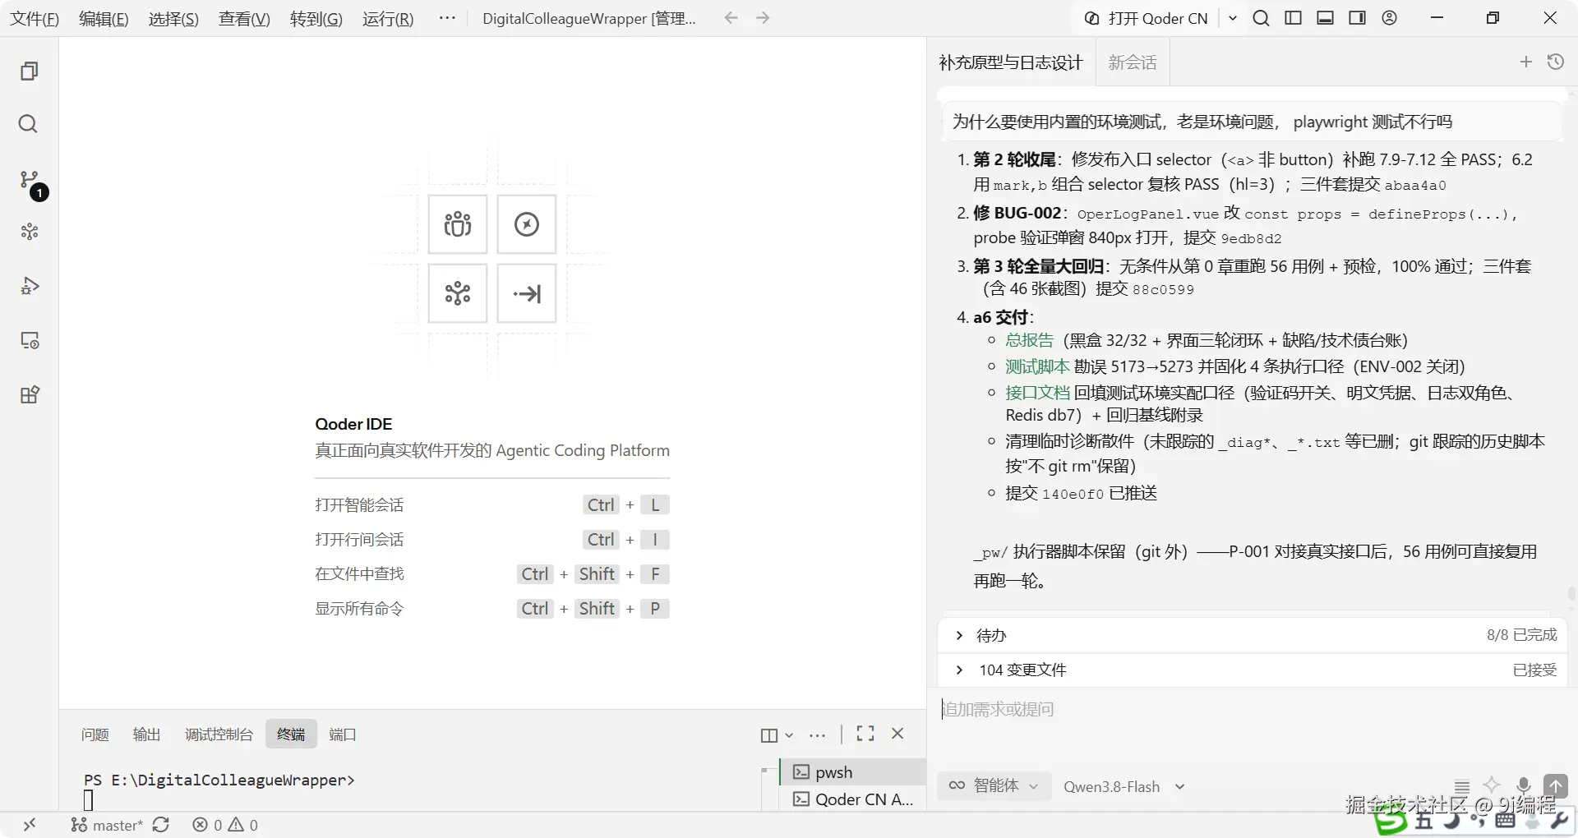Click the send arrow button in chat

[1555, 785]
